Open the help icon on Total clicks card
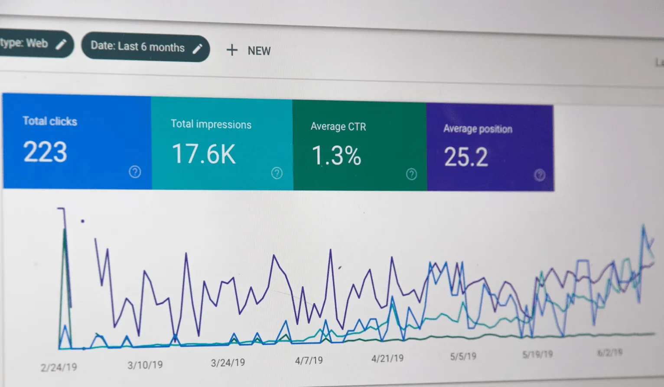Viewport: 664px width, 387px height. point(135,172)
